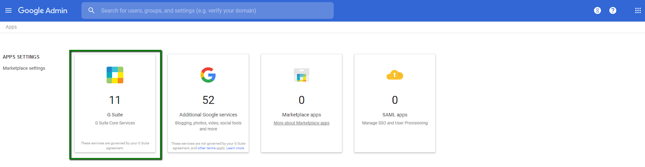The height and width of the screenshot is (167, 645).
Task: Click the 11 services count
Action: click(115, 100)
